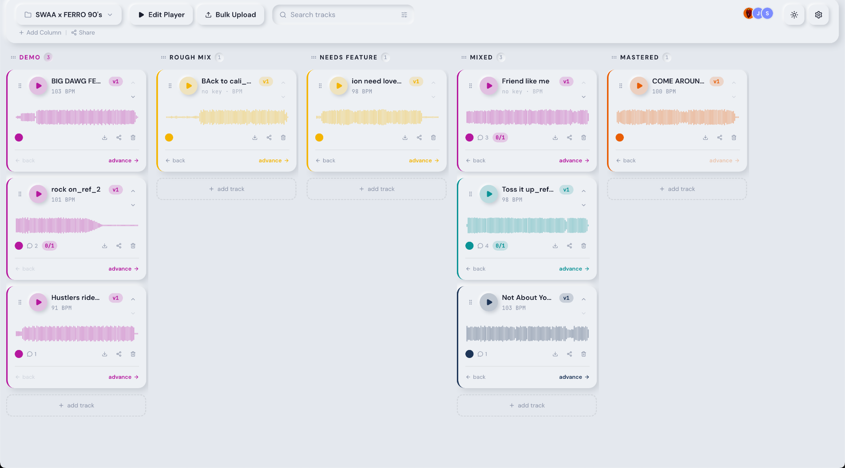Move BIG DAWG FE... card down with chevron
The width and height of the screenshot is (845, 468).
tap(133, 97)
